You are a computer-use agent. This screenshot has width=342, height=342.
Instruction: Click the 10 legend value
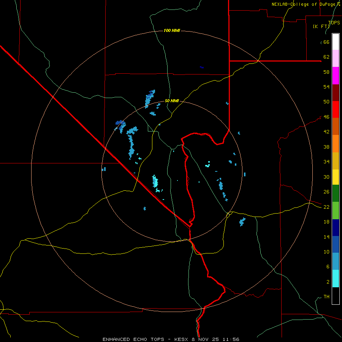tap(326, 252)
